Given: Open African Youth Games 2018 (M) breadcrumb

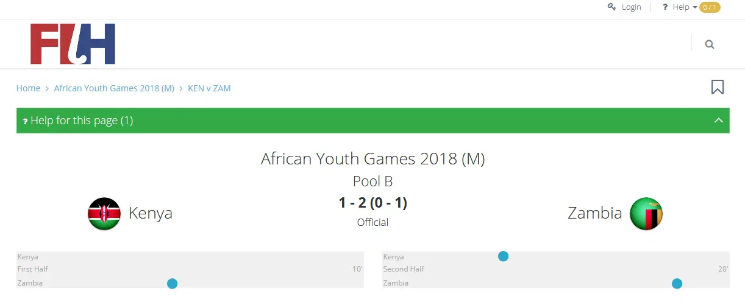Looking at the screenshot, I should click(114, 88).
